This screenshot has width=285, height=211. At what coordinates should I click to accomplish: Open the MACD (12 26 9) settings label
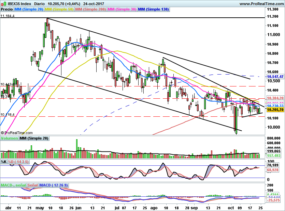[54, 185]
